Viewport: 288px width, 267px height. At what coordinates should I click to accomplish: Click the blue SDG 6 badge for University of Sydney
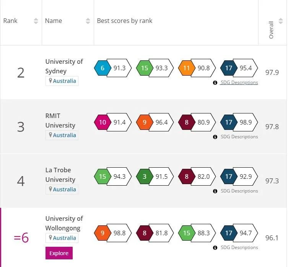point(103,68)
